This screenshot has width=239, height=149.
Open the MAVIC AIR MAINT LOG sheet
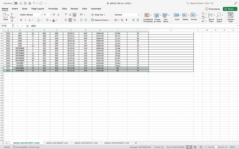tap(57, 143)
